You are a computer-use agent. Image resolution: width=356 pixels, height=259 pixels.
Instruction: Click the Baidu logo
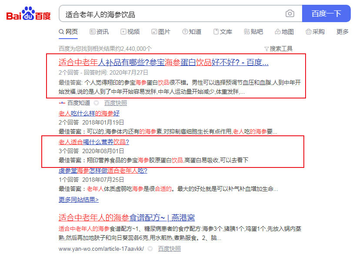tap(28, 13)
